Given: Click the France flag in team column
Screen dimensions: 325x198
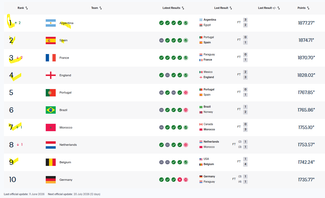Looking at the screenshot, I should (x=51, y=58).
